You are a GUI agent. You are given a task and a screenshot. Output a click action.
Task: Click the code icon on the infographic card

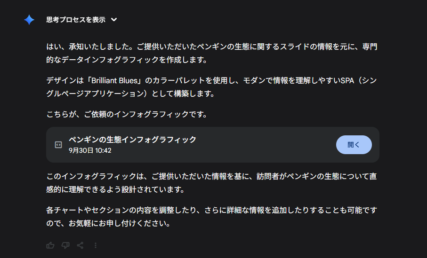[58, 145]
